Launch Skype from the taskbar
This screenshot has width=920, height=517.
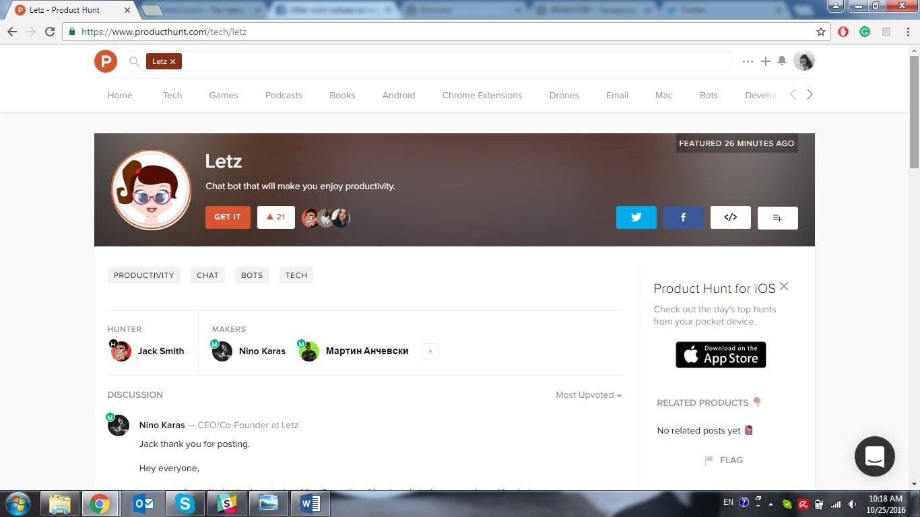[185, 503]
